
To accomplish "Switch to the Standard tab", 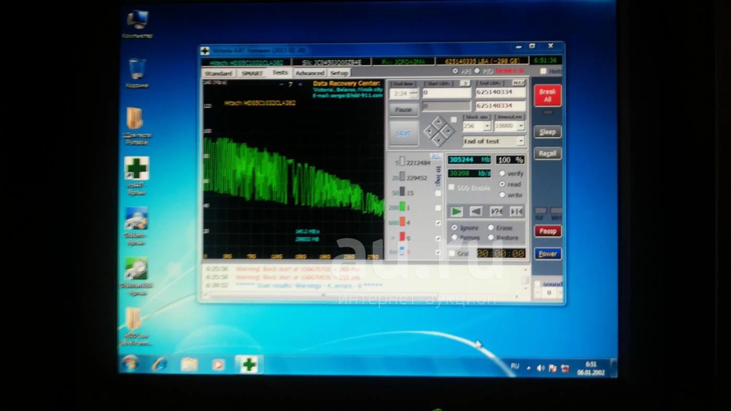I will pyautogui.click(x=218, y=74).
